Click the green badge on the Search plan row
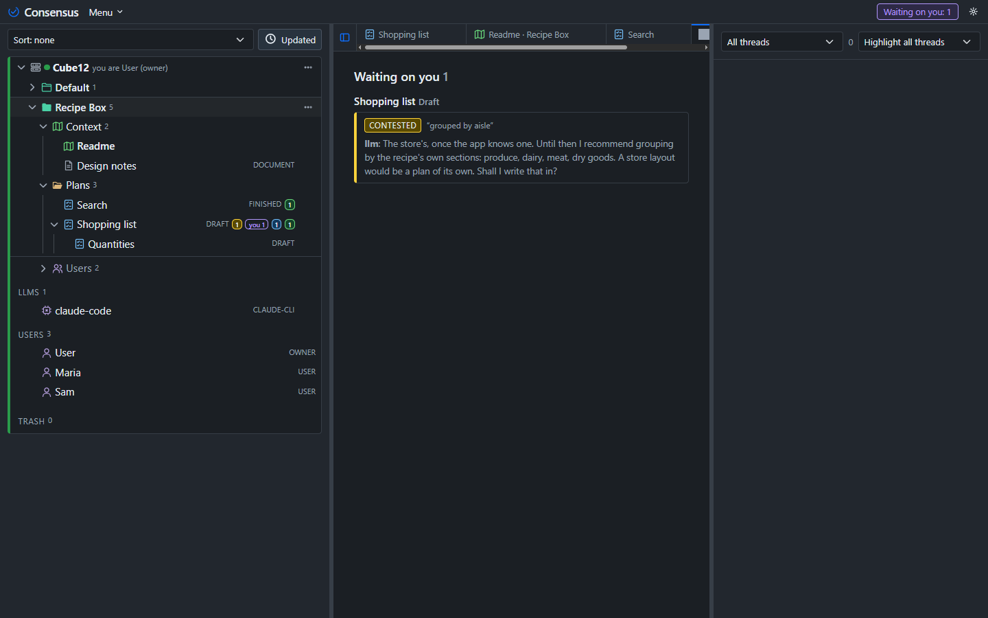988x618 pixels. point(290,205)
